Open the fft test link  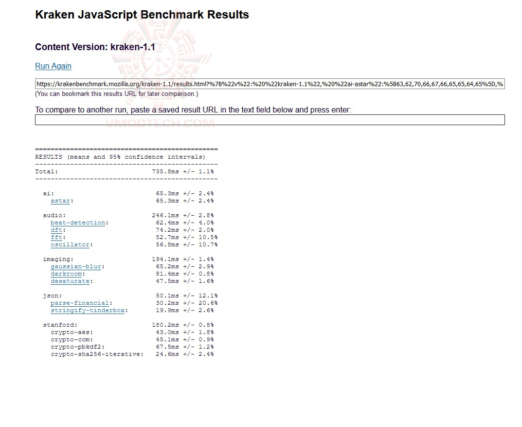pos(56,238)
